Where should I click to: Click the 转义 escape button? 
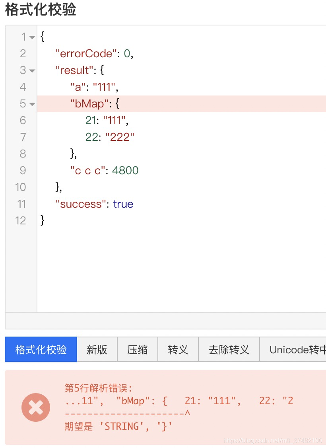click(x=178, y=349)
